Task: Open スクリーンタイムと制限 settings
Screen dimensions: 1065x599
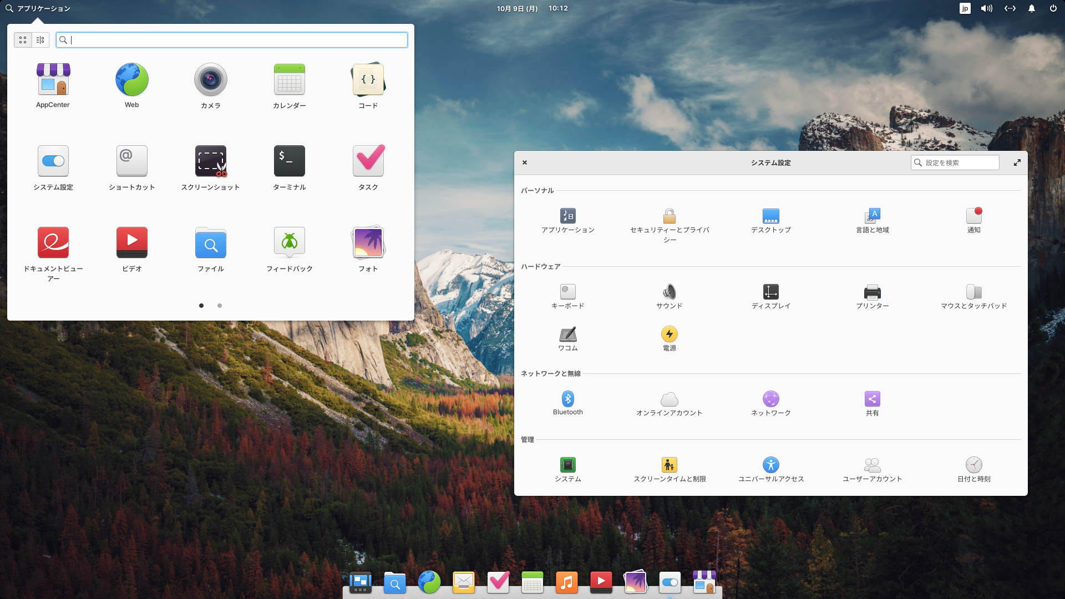Action: (669, 465)
